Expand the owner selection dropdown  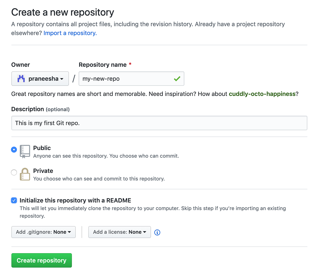click(x=40, y=79)
